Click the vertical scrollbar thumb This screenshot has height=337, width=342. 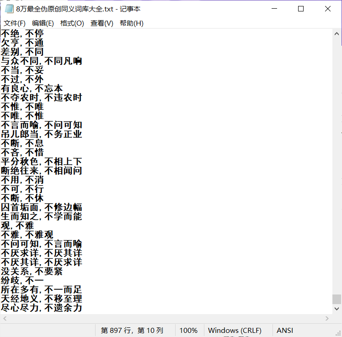[337, 299]
